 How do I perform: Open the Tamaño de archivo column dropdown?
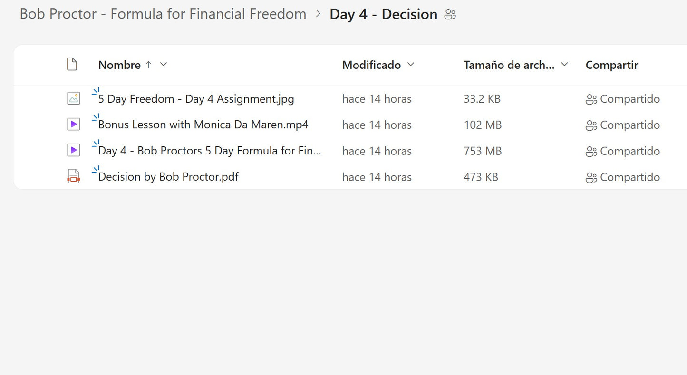(x=565, y=65)
